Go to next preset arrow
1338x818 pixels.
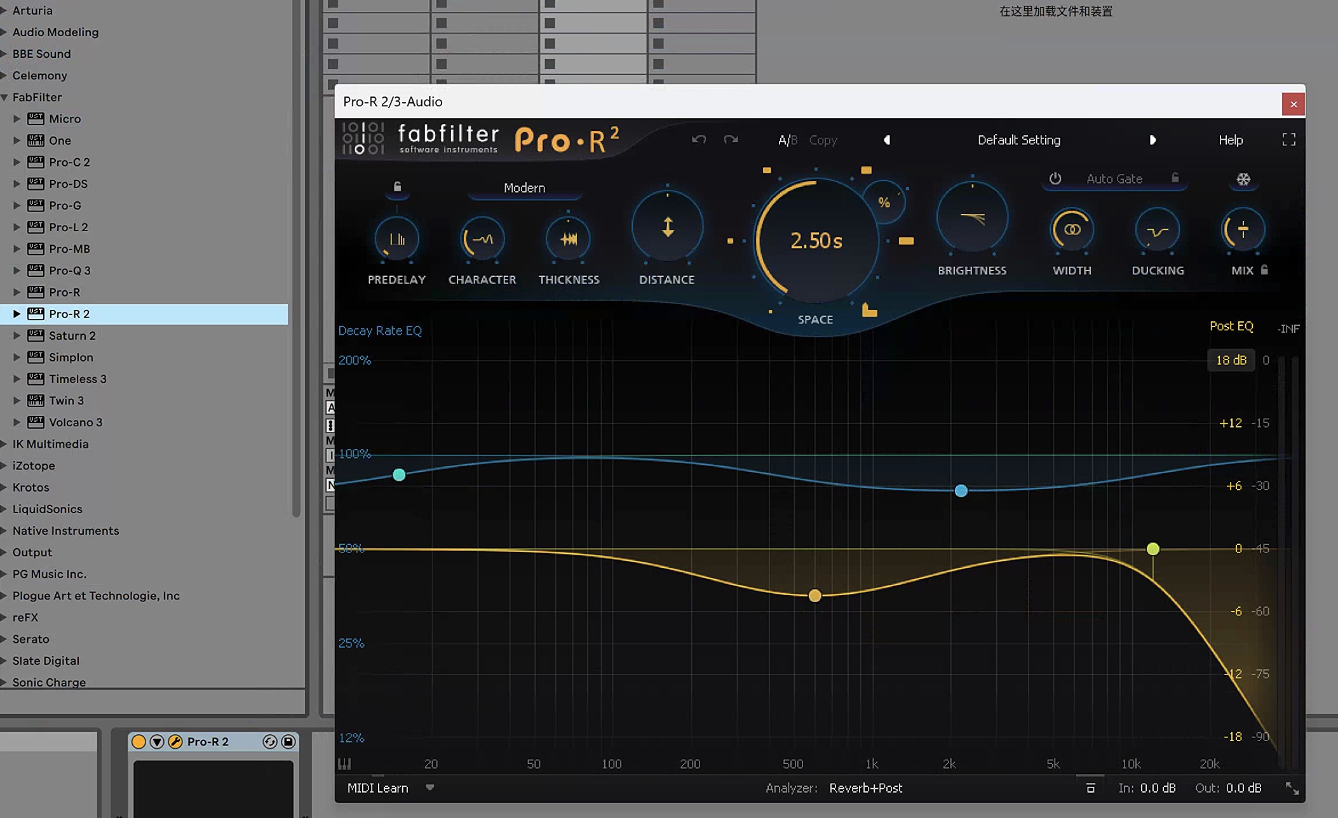tap(1152, 140)
